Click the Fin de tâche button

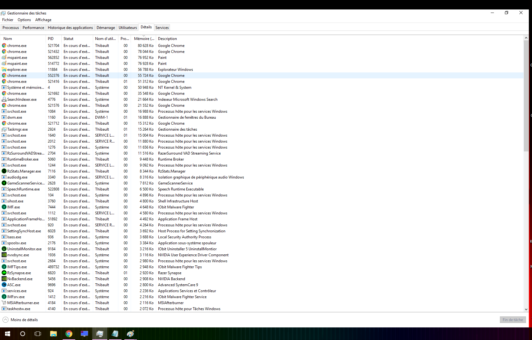point(513,320)
